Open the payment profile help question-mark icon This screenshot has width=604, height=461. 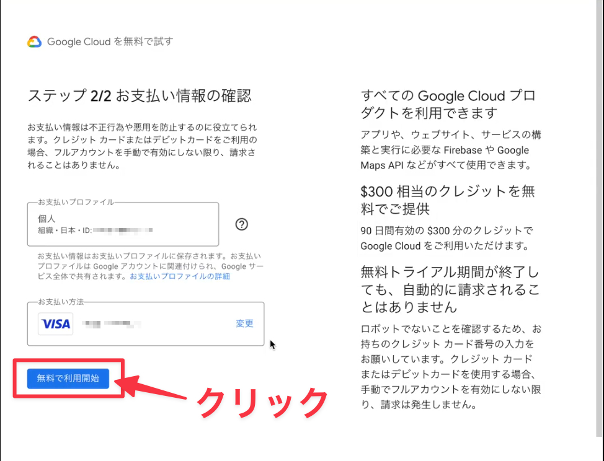point(241,224)
